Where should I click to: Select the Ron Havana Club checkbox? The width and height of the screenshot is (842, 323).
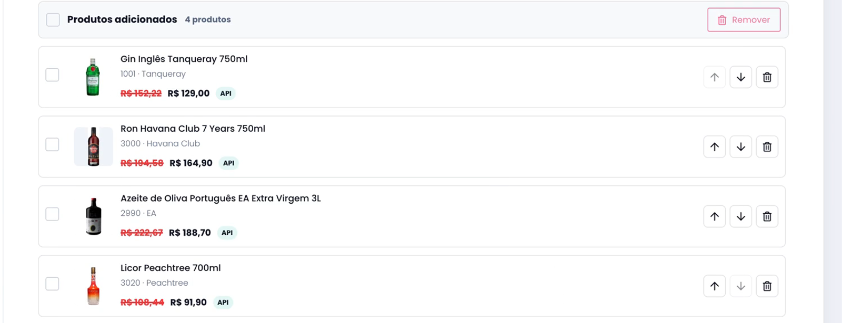52,144
